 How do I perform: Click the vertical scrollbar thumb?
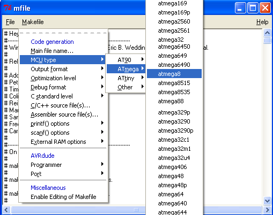point(267,40)
